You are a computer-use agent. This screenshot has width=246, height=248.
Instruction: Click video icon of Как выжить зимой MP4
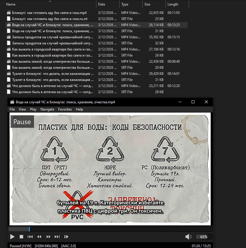(9, 61)
